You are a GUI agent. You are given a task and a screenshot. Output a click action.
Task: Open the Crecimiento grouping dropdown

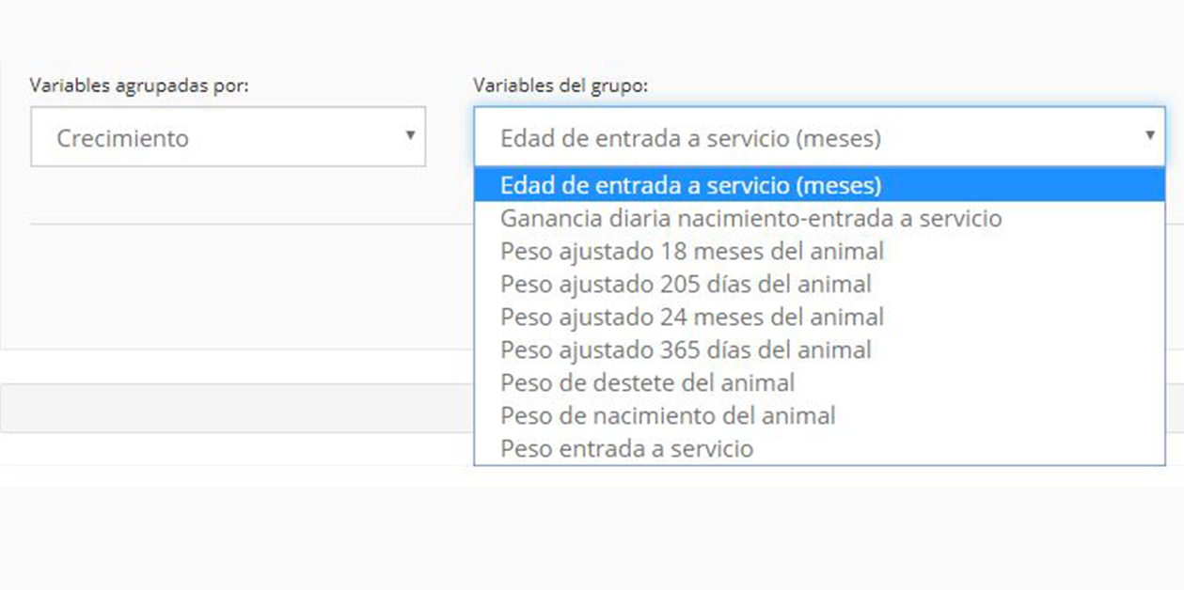(228, 137)
